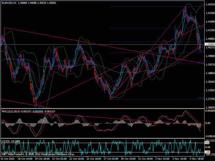Click the 1.41890 price axis label
This screenshot has width=215, height=161.
tap(210, 22)
